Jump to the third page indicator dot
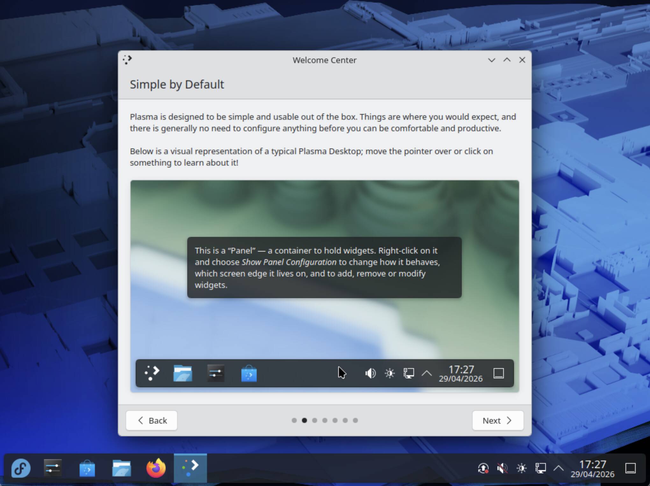Viewport: 650px width, 486px height. (315, 420)
